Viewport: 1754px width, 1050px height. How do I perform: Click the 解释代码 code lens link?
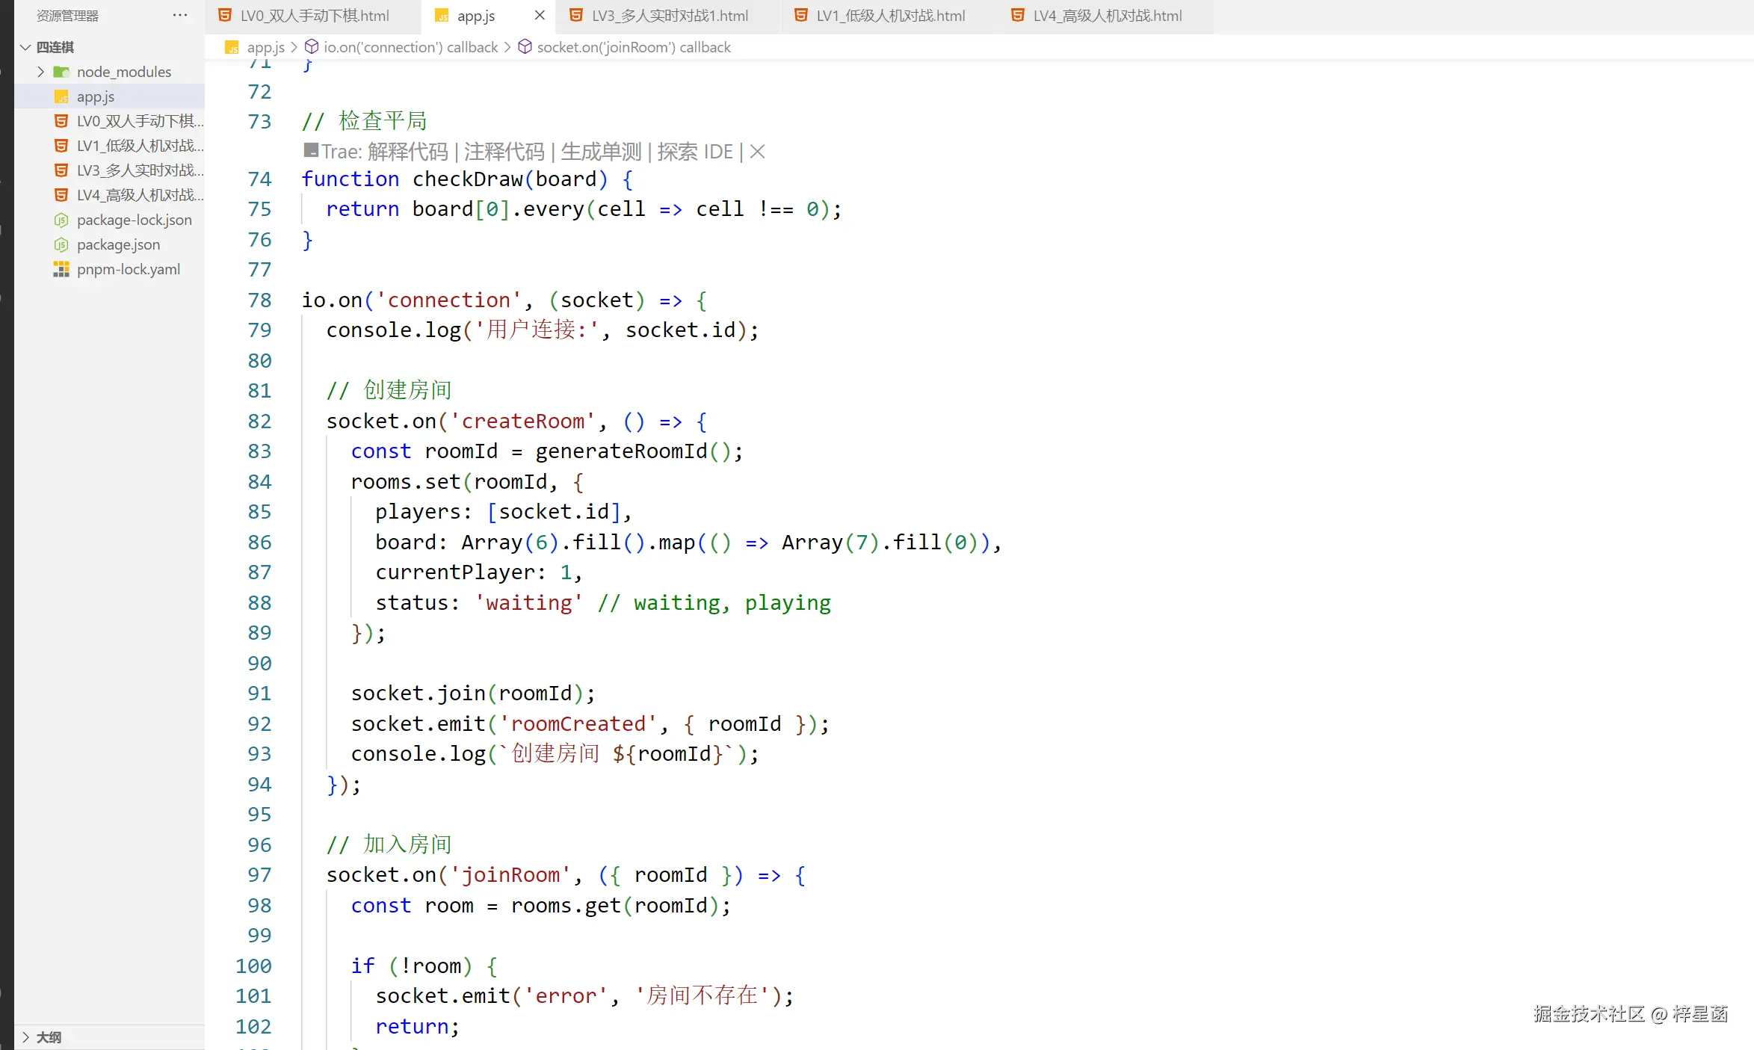(x=407, y=152)
